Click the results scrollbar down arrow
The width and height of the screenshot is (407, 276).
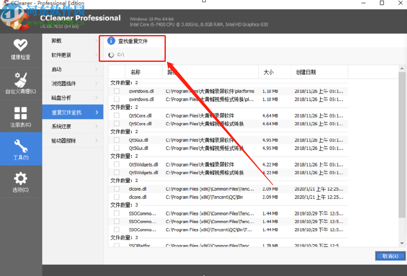pyautogui.click(x=402, y=243)
